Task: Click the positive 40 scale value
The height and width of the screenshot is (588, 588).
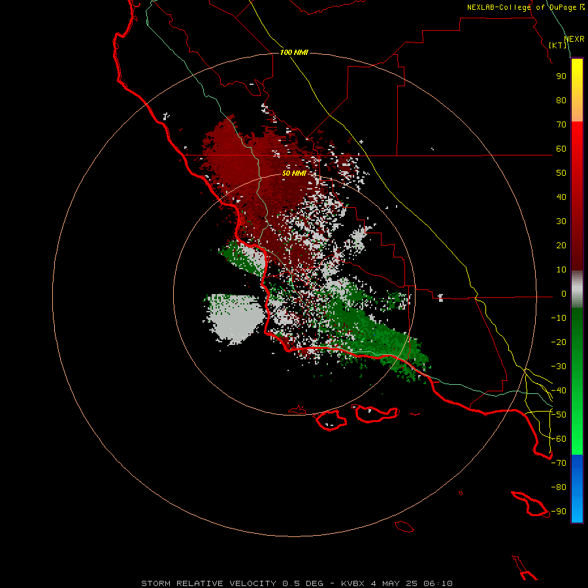Action: (561, 197)
